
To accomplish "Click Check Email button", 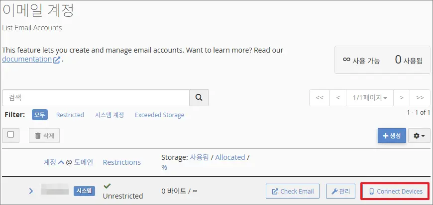I will (293, 192).
